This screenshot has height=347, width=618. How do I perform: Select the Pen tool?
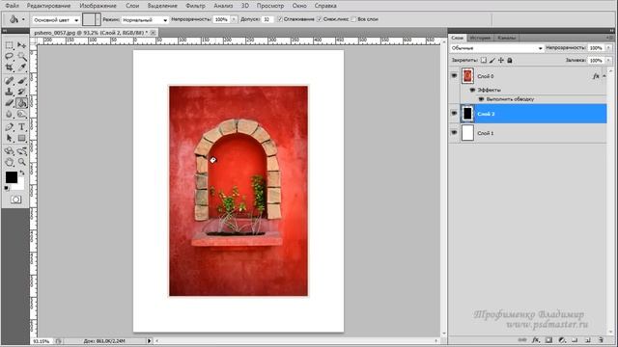tap(9, 127)
